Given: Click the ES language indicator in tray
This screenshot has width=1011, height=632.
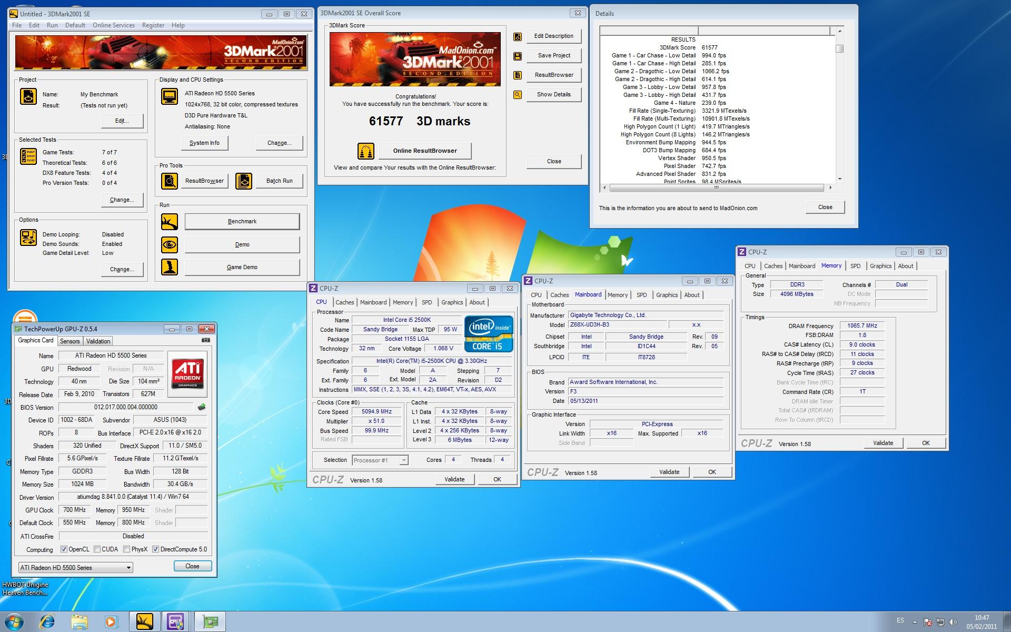Looking at the screenshot, I should [900, 620].
